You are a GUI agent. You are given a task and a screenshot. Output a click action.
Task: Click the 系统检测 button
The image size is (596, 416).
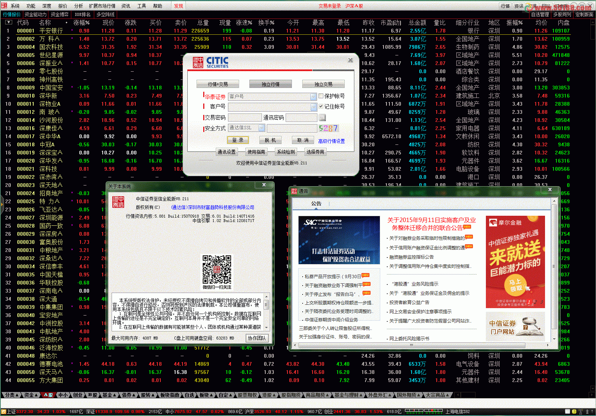tap(286, 152)
